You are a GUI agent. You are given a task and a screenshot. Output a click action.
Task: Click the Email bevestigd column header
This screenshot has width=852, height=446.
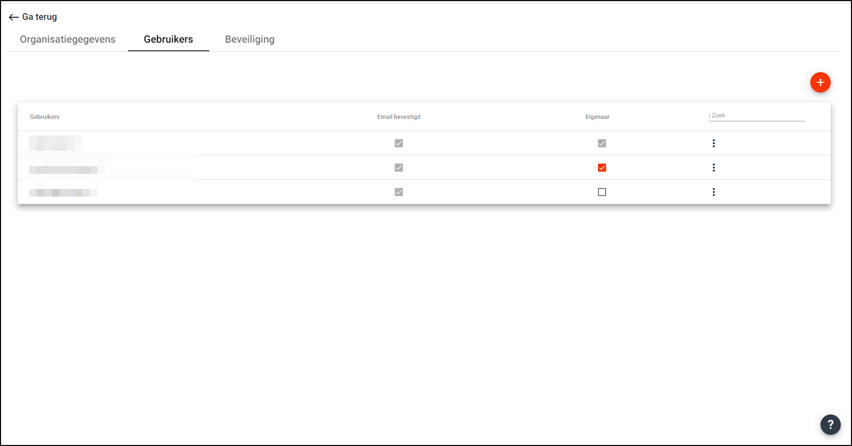398,117
